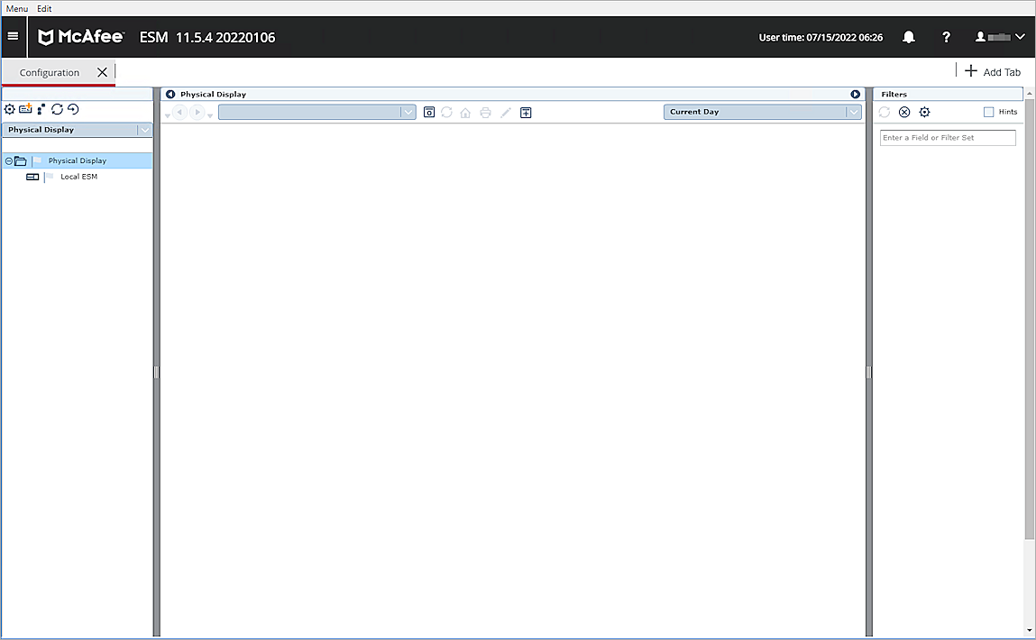The width and height of the screenshot is (1036, 640).
Task: Open the notifications bell
Action: point(908,37)
